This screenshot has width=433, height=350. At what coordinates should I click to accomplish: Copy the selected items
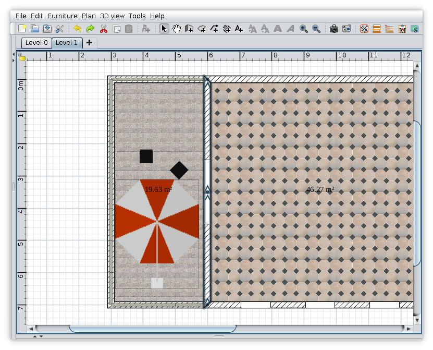pyautogui.click(x=116, y=29)
